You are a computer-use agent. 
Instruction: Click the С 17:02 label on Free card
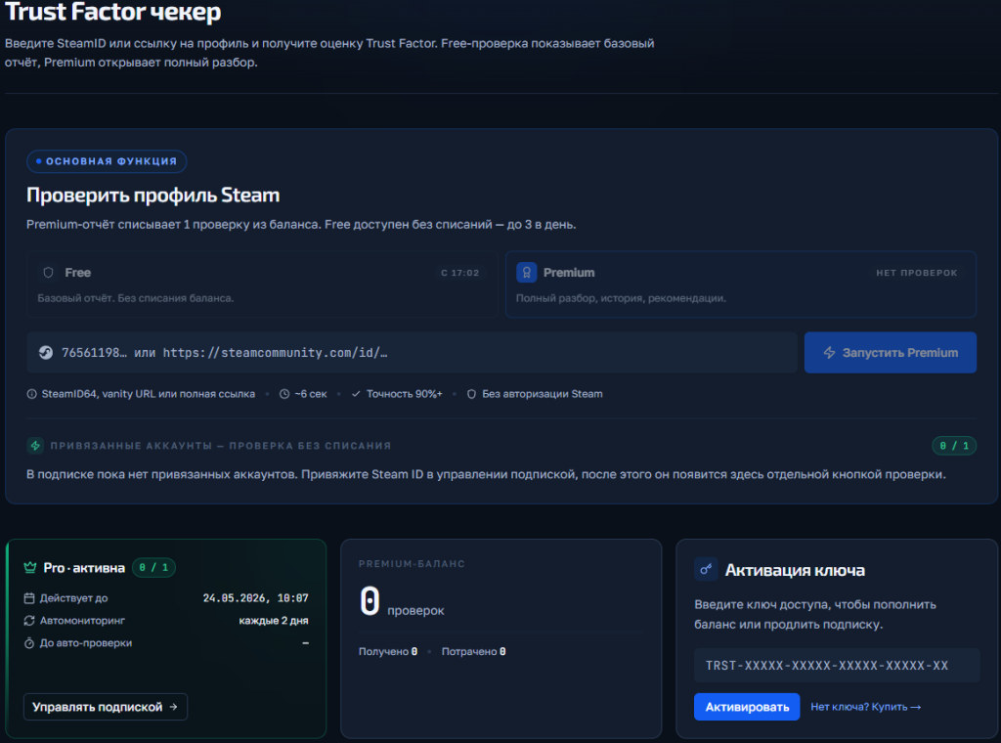point(460,273)
